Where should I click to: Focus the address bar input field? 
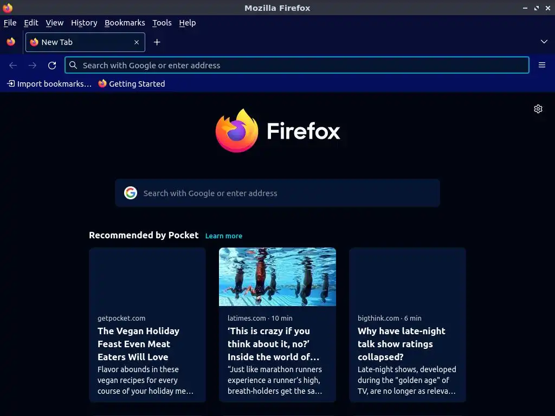[x=297, y=65]
